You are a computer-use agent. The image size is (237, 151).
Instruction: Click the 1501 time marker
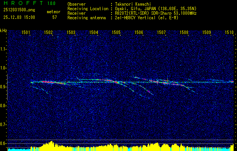pos(26,32)
